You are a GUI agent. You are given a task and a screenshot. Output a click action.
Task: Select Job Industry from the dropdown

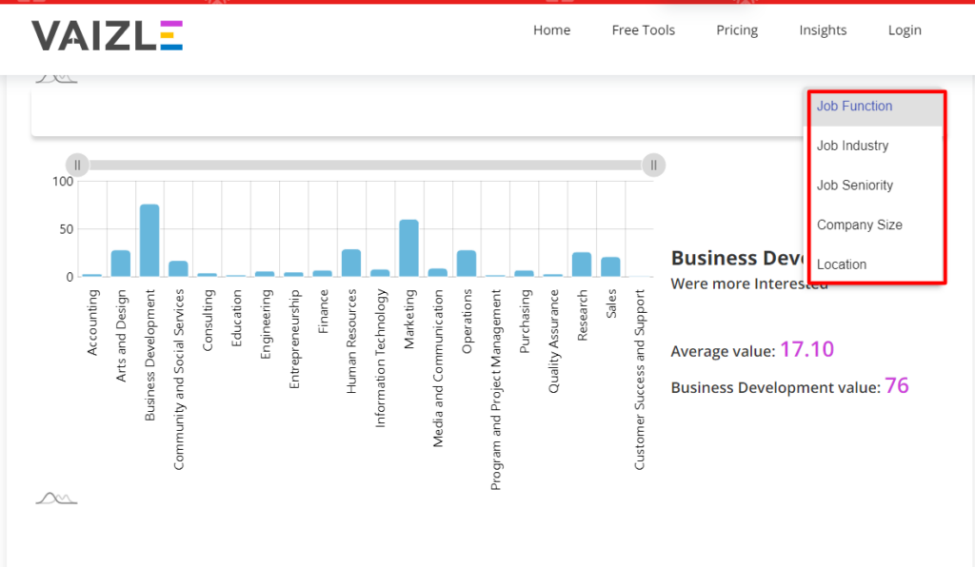tap(852, 145)
